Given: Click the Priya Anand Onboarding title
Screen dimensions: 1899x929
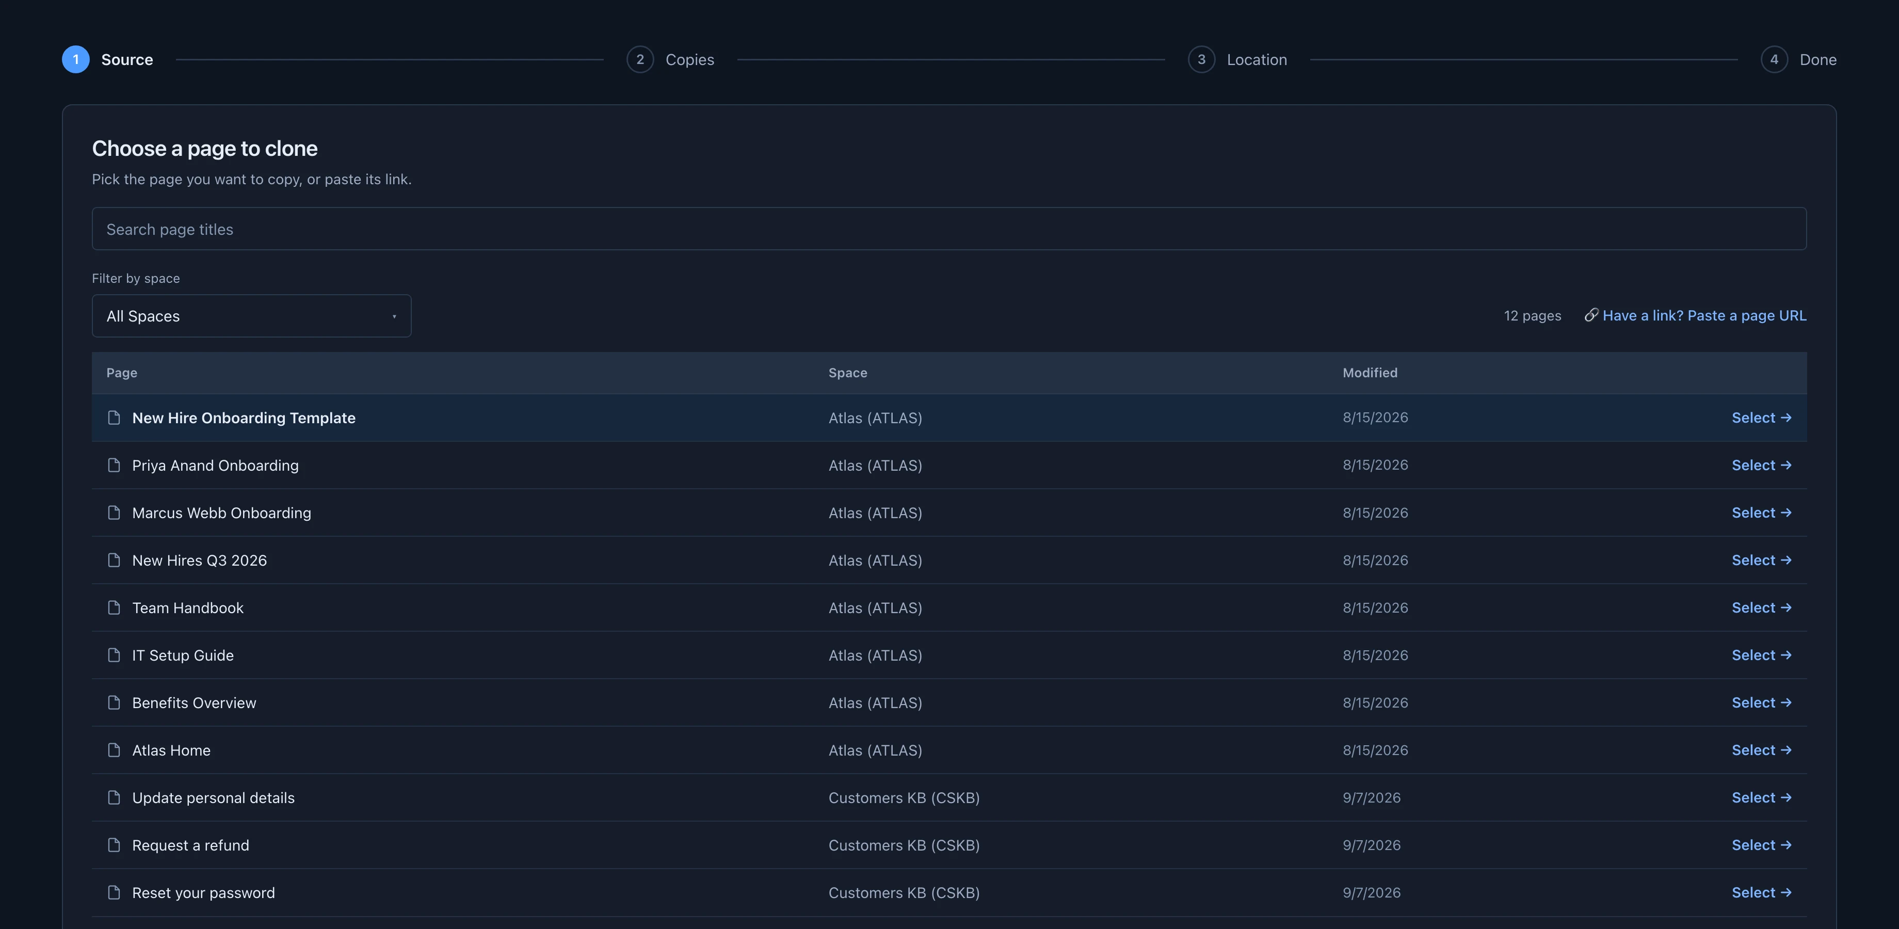Looking at the screenshot, I should point(215,465).
